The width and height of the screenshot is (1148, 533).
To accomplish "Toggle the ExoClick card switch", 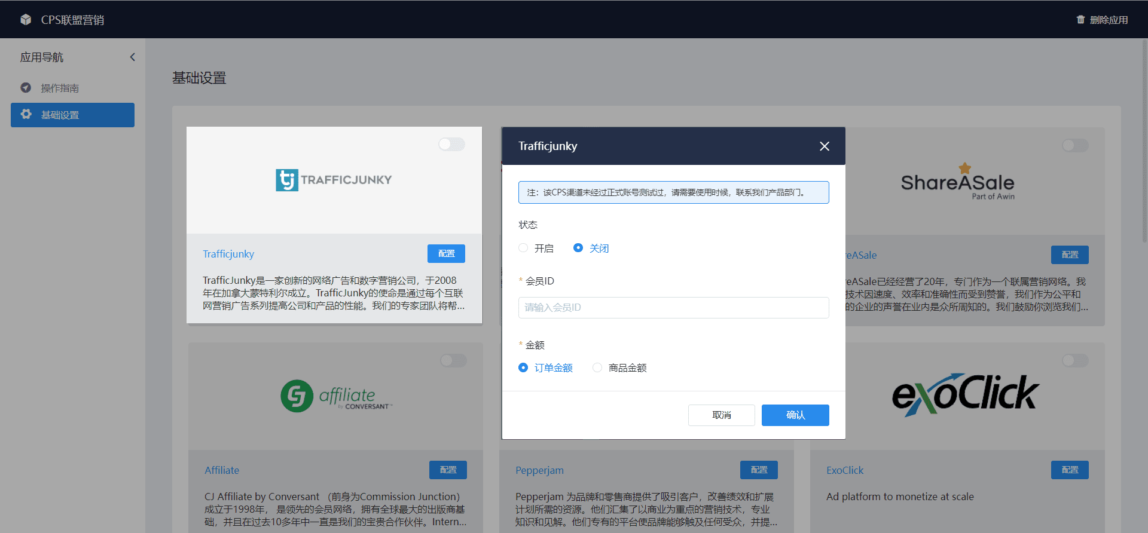I will pyautogui.click(x=1075, y=360).
